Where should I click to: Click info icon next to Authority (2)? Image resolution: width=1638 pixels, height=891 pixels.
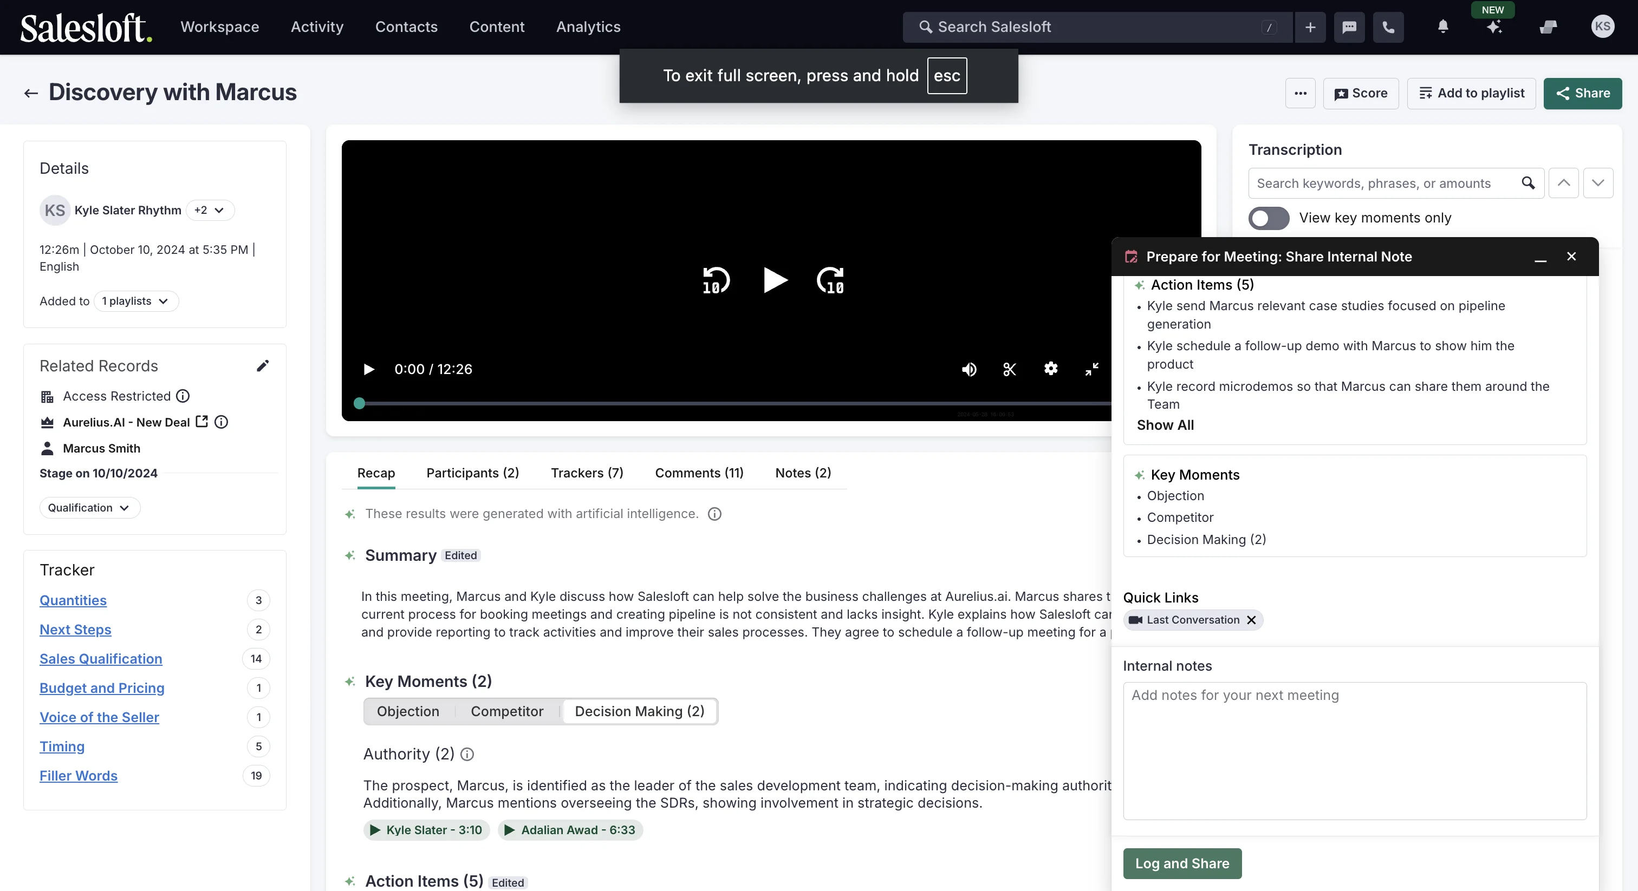(x=467, y=755)
